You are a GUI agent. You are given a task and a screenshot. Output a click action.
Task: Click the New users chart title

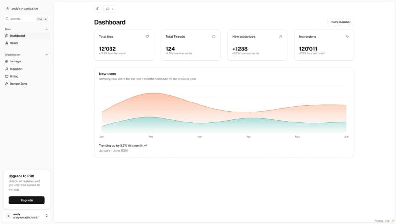[x=108, y=74]
